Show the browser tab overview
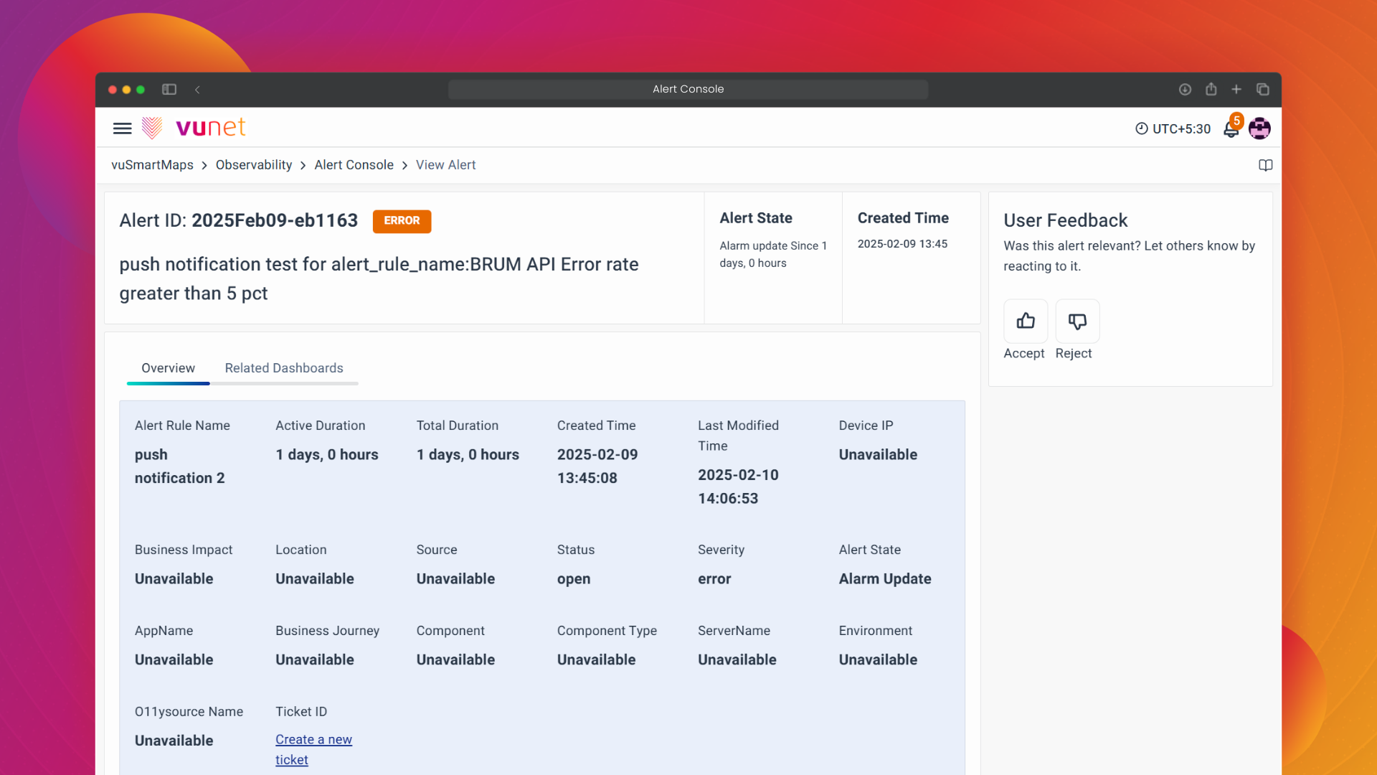This screenshot has width=1377, height=775. 1263,90
